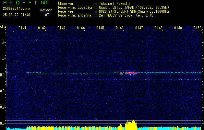
Task: Click the version number 1.0.0
Action: pyautogui.click(x=44, y=3)
